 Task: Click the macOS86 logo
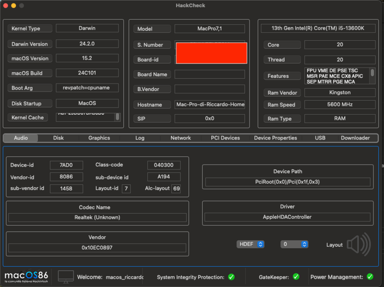point(26,276)
